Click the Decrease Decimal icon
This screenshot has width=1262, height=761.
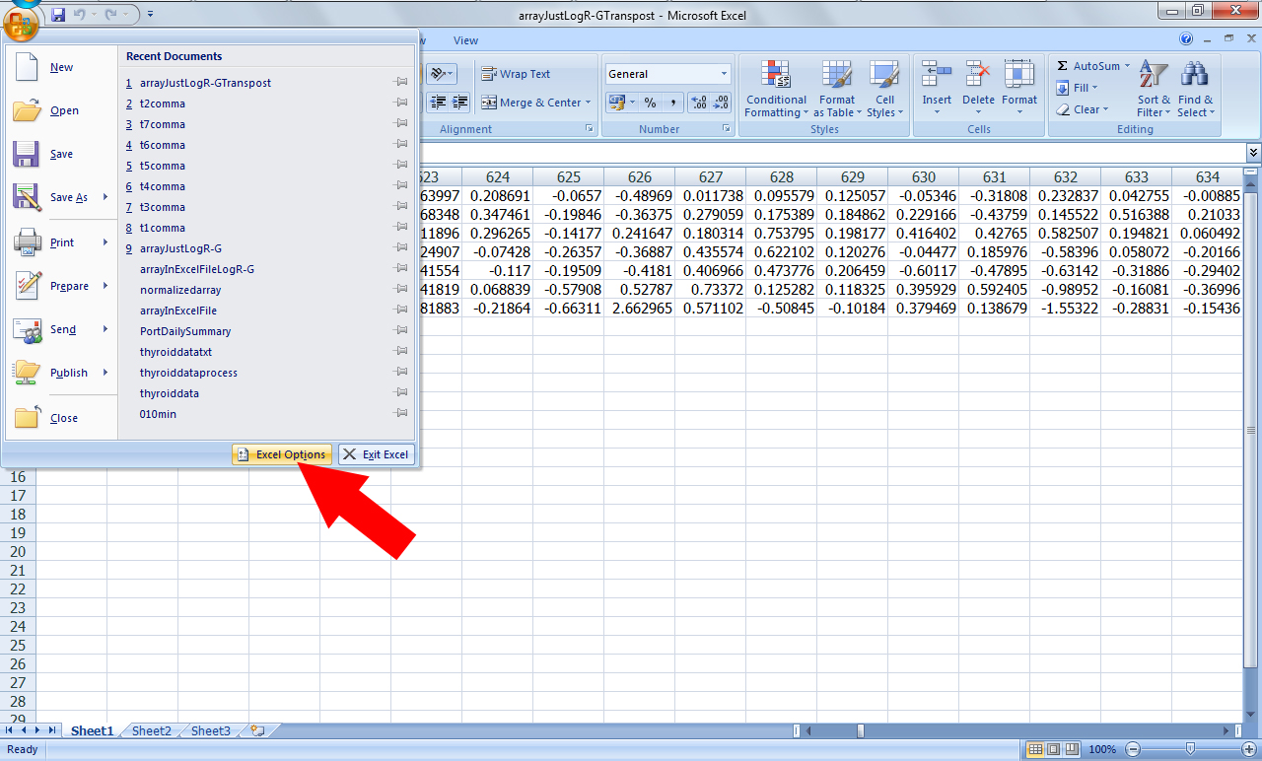coord(721,103)
